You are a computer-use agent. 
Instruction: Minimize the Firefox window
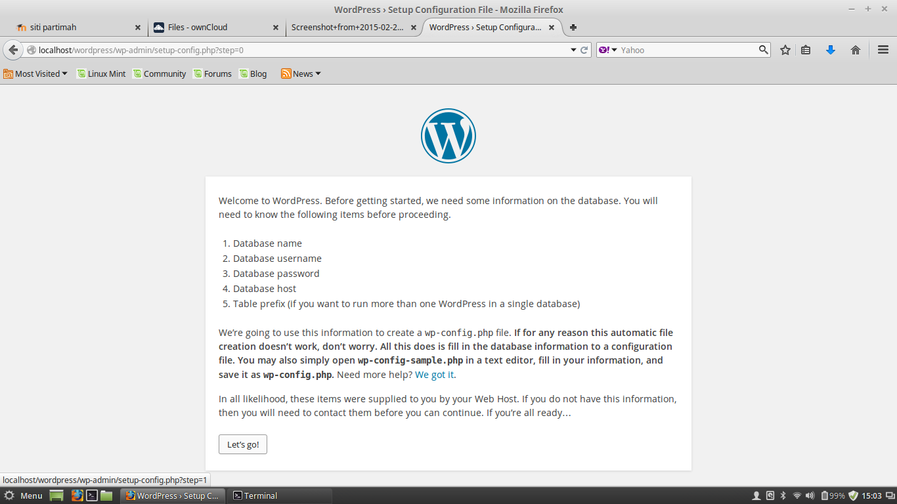pyautogui.click(x=851, y=9)
